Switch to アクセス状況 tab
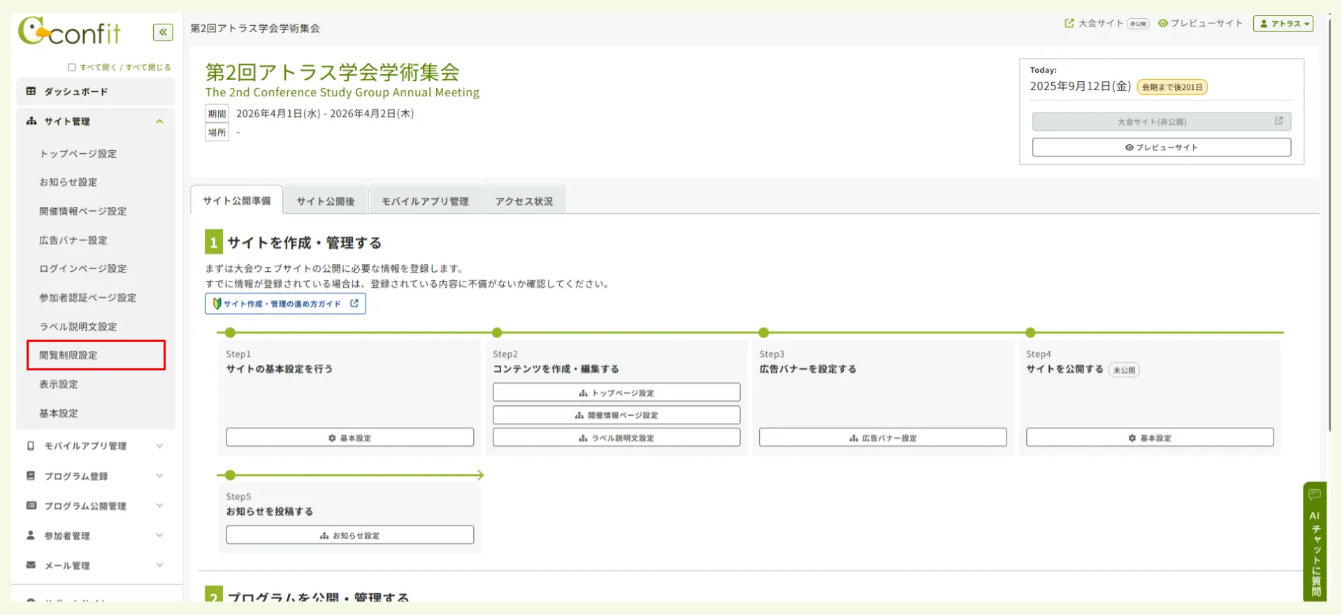Viewport: 1342px width, 615px height. click(x=524, y=201)
